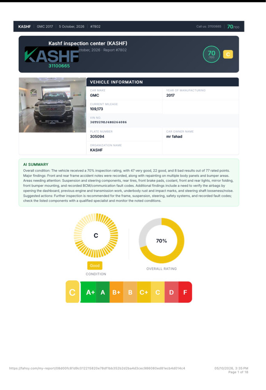Screen dimensions: 266x390
Task: Click the PLATE NUMBER field label
Action: (x=101, y=131)
